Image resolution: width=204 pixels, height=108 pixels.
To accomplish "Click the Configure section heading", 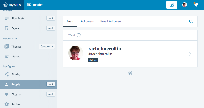I will coord(9,67).
